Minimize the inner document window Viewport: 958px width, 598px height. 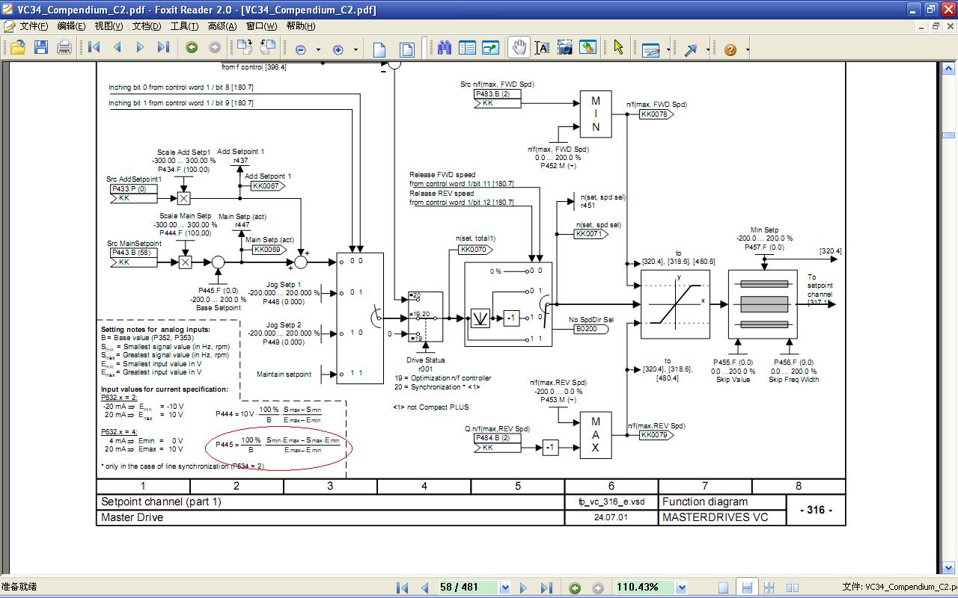pyautogui.click(x=923, y=26)
